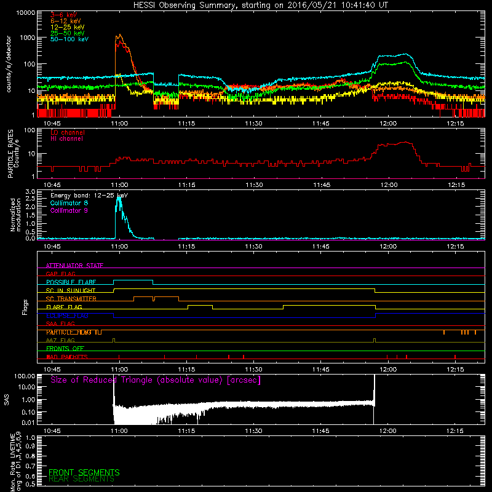Viewport: 492px width, 492px height.
Task: Click the SAA FLAG label
Action: [60, 323]
